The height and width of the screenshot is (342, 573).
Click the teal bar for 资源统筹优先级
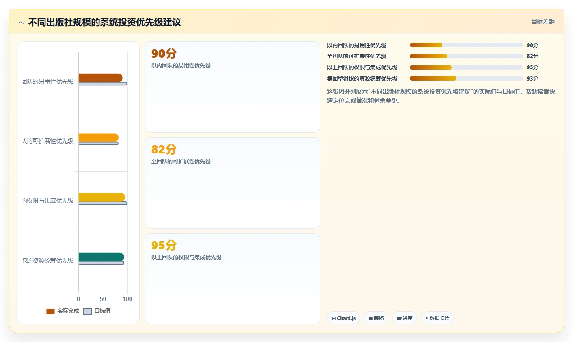click(x=101, y=257)
